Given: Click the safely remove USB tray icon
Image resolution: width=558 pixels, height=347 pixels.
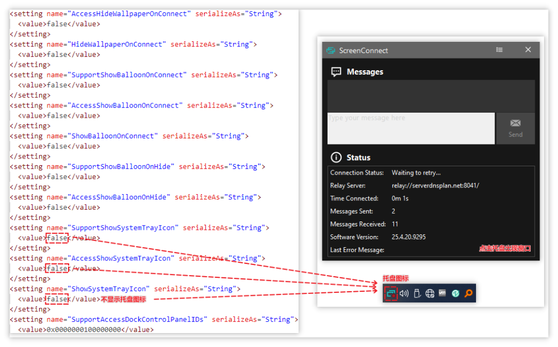Looking at the screenshot, I should (x=417, y=293).
